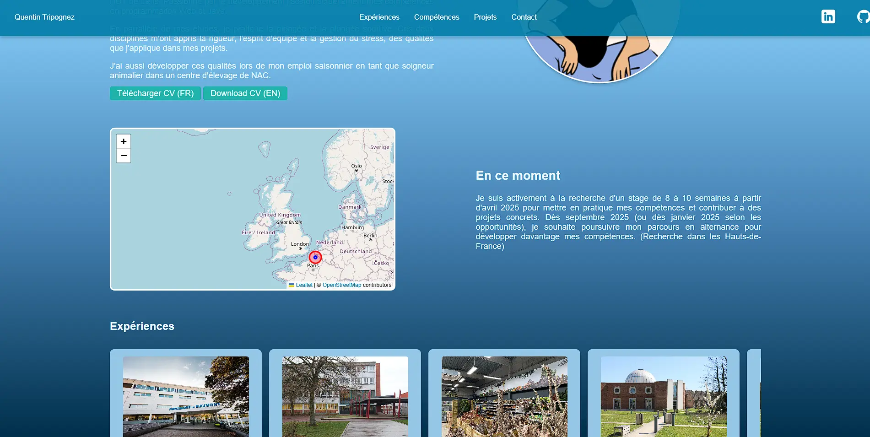Screen dimensions: 870x437
Task: Zoom in on the map
Action: [124, 141]
